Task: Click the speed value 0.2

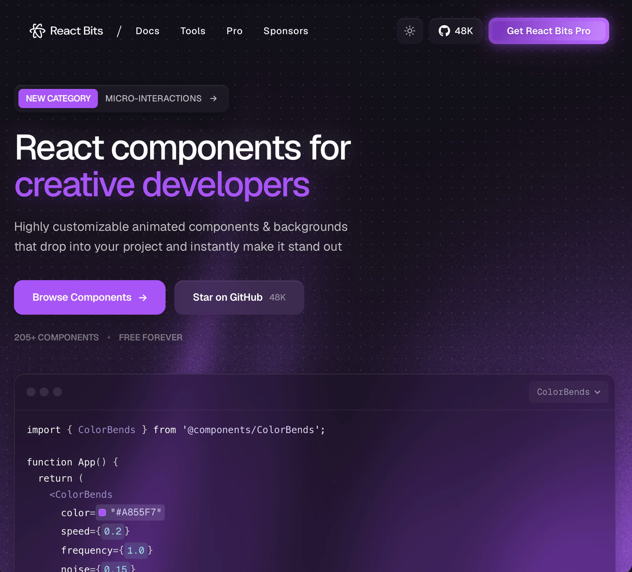Action: [113, 531]
